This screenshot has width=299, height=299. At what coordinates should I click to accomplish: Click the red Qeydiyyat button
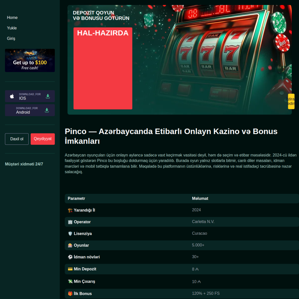pyautogui.click(x=43, y=139)
